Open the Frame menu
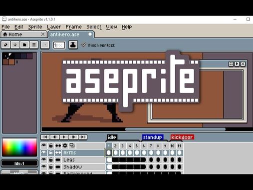Image resolution: width=253 pixels, height=190 pixels. pos(73,27)
